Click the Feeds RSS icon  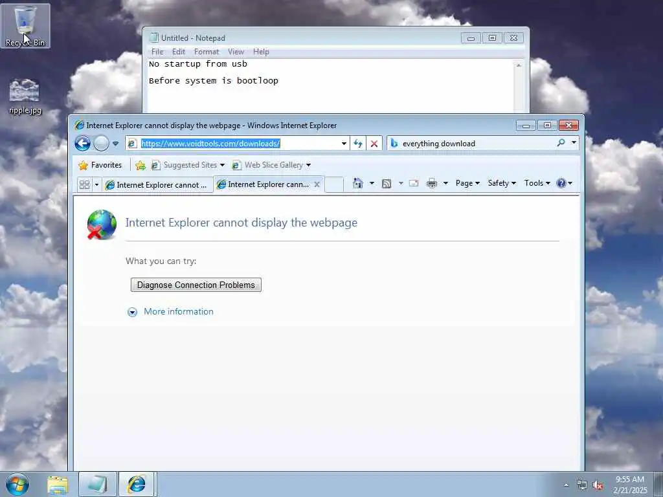click(x=387, y=183)
